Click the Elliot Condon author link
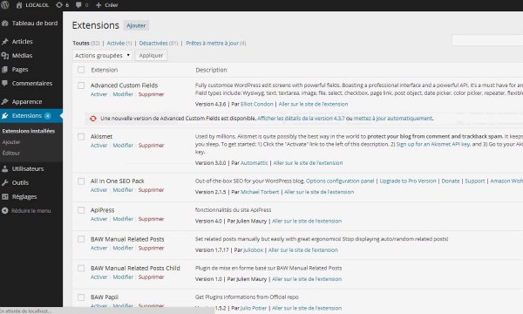Image resolution: width=523 pixels, height=314 pixels. point(257,104)
